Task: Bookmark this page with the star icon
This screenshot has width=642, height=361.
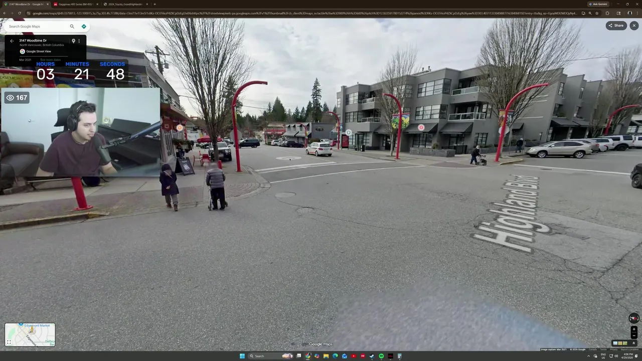Action: point(597,13)
